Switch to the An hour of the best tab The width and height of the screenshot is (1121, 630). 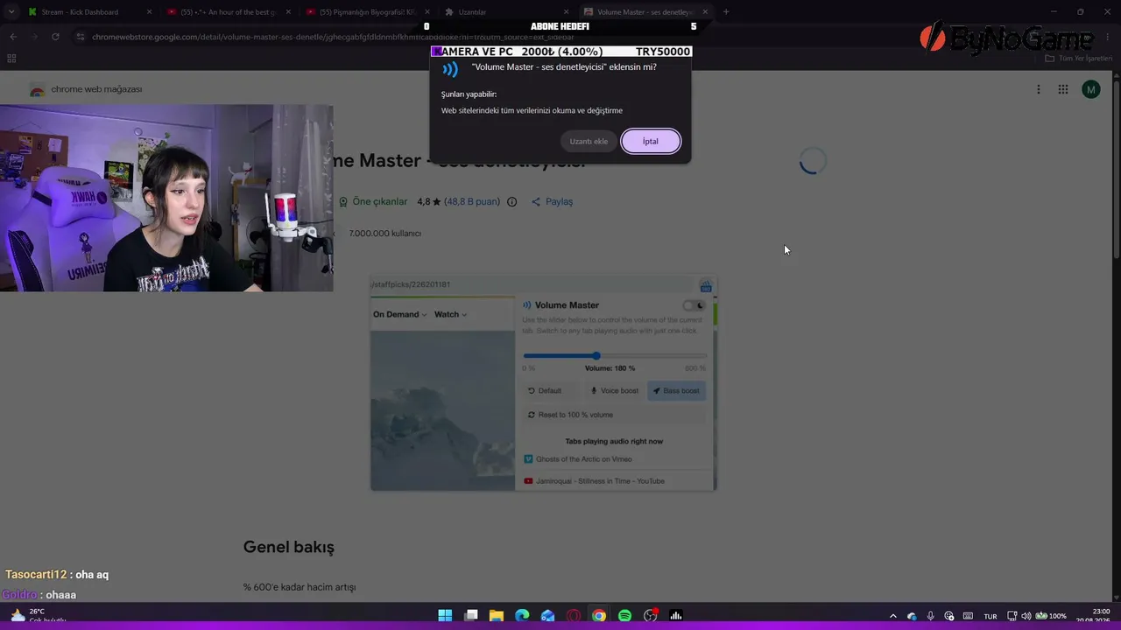pos(228,12)
